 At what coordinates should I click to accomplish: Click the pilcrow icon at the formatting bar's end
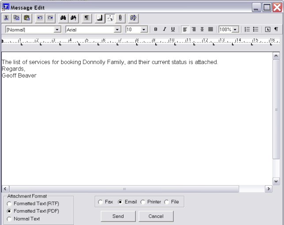click(276, 30)
